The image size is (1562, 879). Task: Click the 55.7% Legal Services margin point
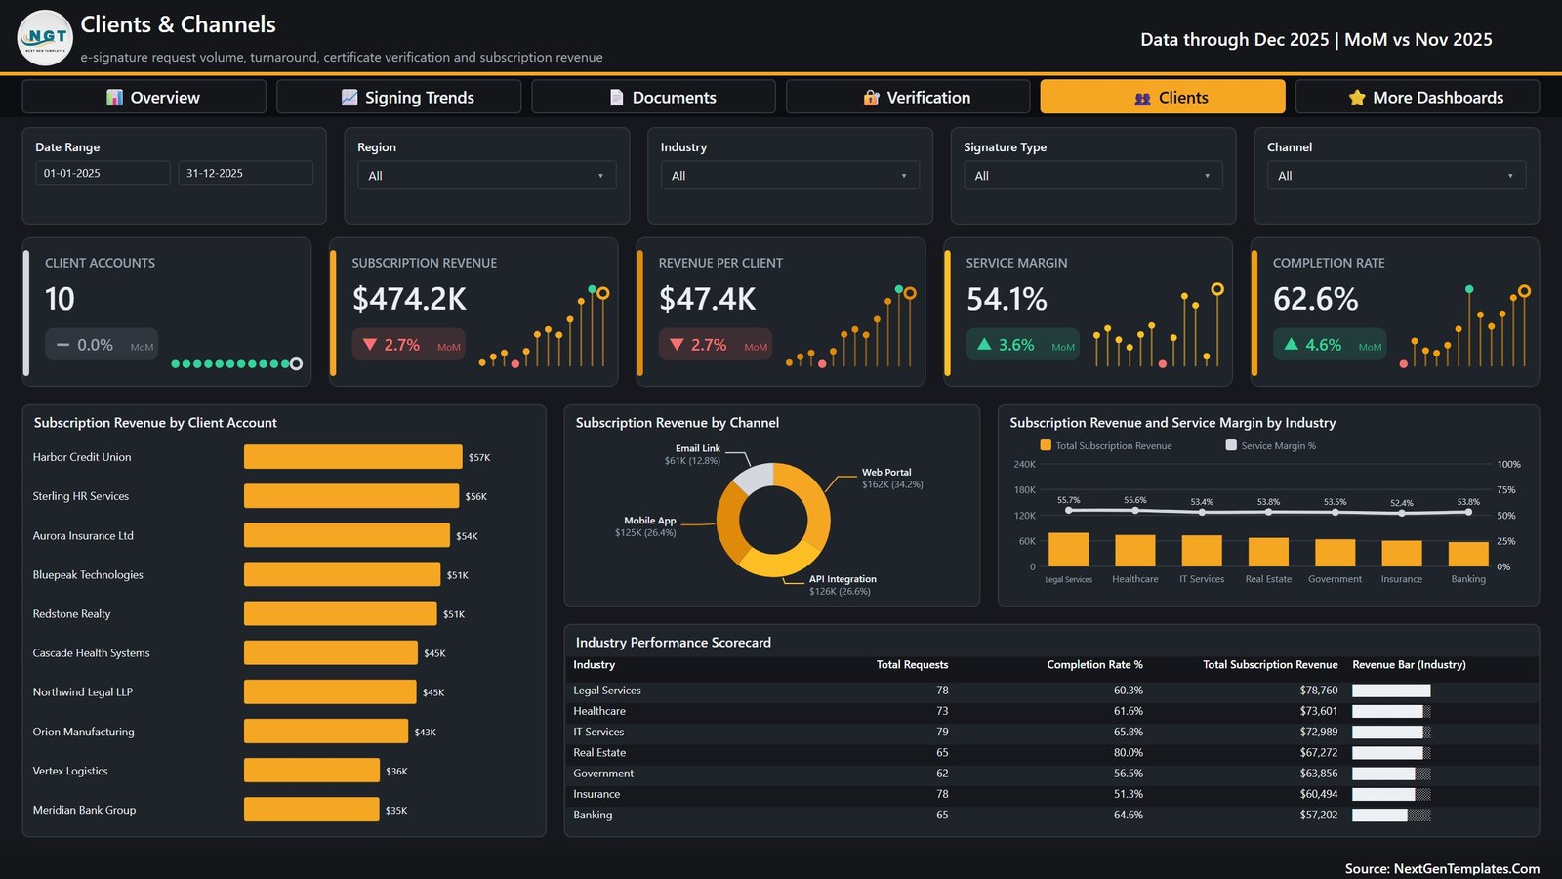click(1069, 510)
